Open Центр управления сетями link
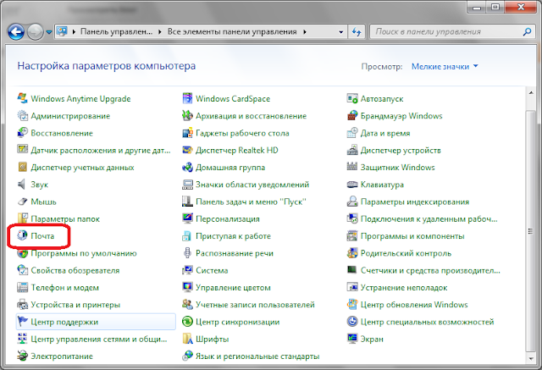The image size is (542, 370). (x=99, y=340)
